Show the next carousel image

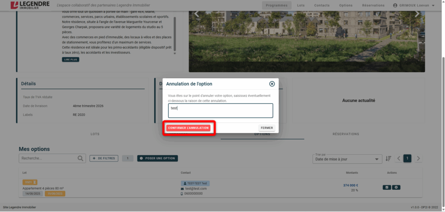point(417,13)
